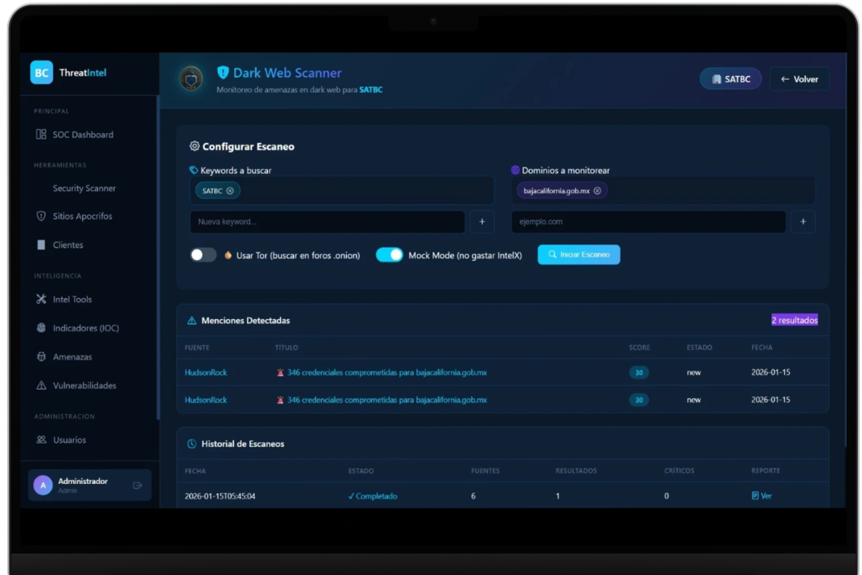Click the Vulnerabilidades warning triangle icon
The height and width of the screenshot is (575, 862).
pyautogui.click(x=41, y=385)
